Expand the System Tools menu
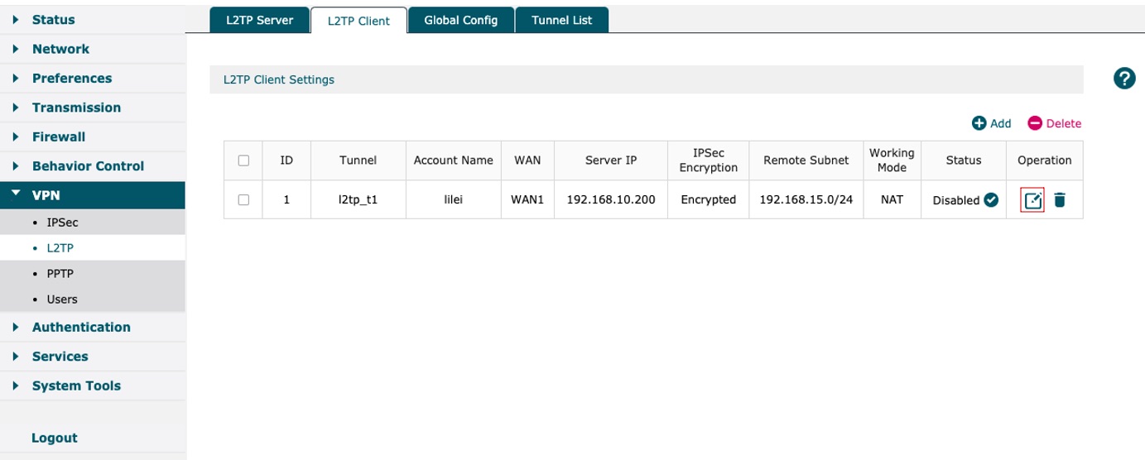Image resolution: width=1145 pixels, height=460 pixels. pos(93,386)
